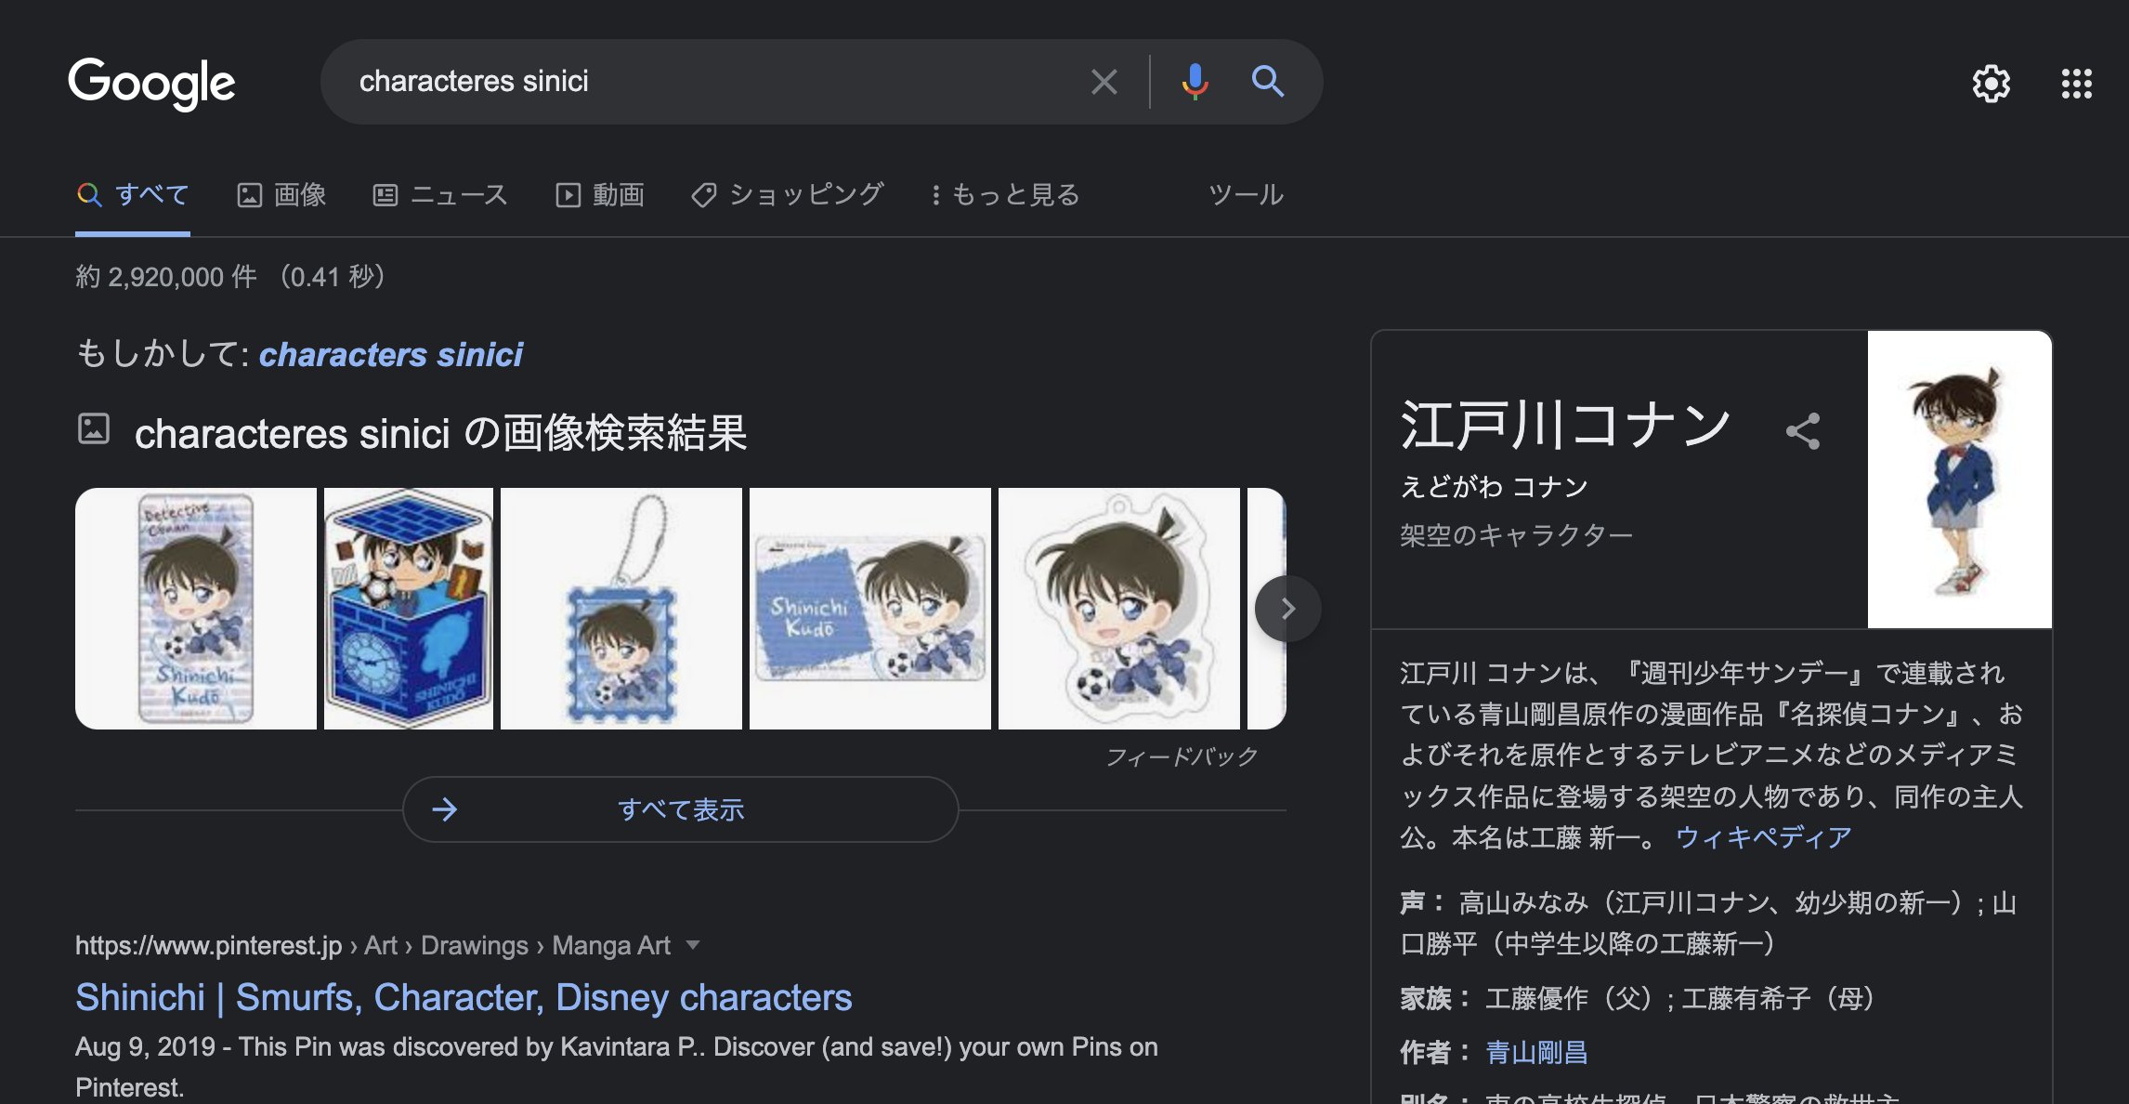The width and height of the screenshot is (2129, 1104).
Task: Clear the search box with the X icon
Action: pyautogui.click(x=1104, y=82)
